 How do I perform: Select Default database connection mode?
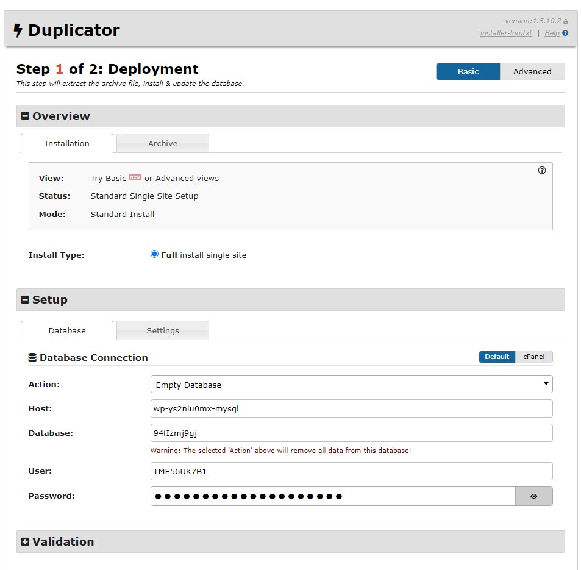(x=497, y=357)
